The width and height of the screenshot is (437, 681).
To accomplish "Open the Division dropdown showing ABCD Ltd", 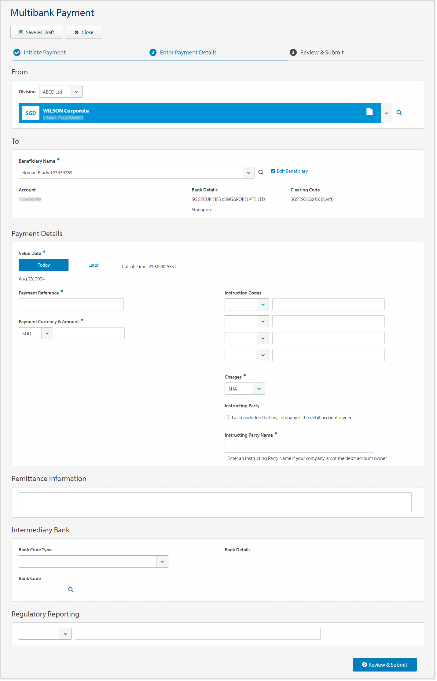I will (x=61, y=92).
